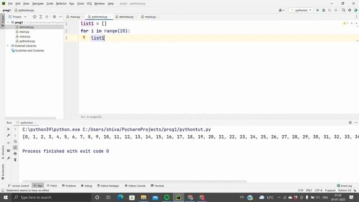The image size is (359, 202).
Task: Open the Project panel options gear
Action: (x=54, y=17)
